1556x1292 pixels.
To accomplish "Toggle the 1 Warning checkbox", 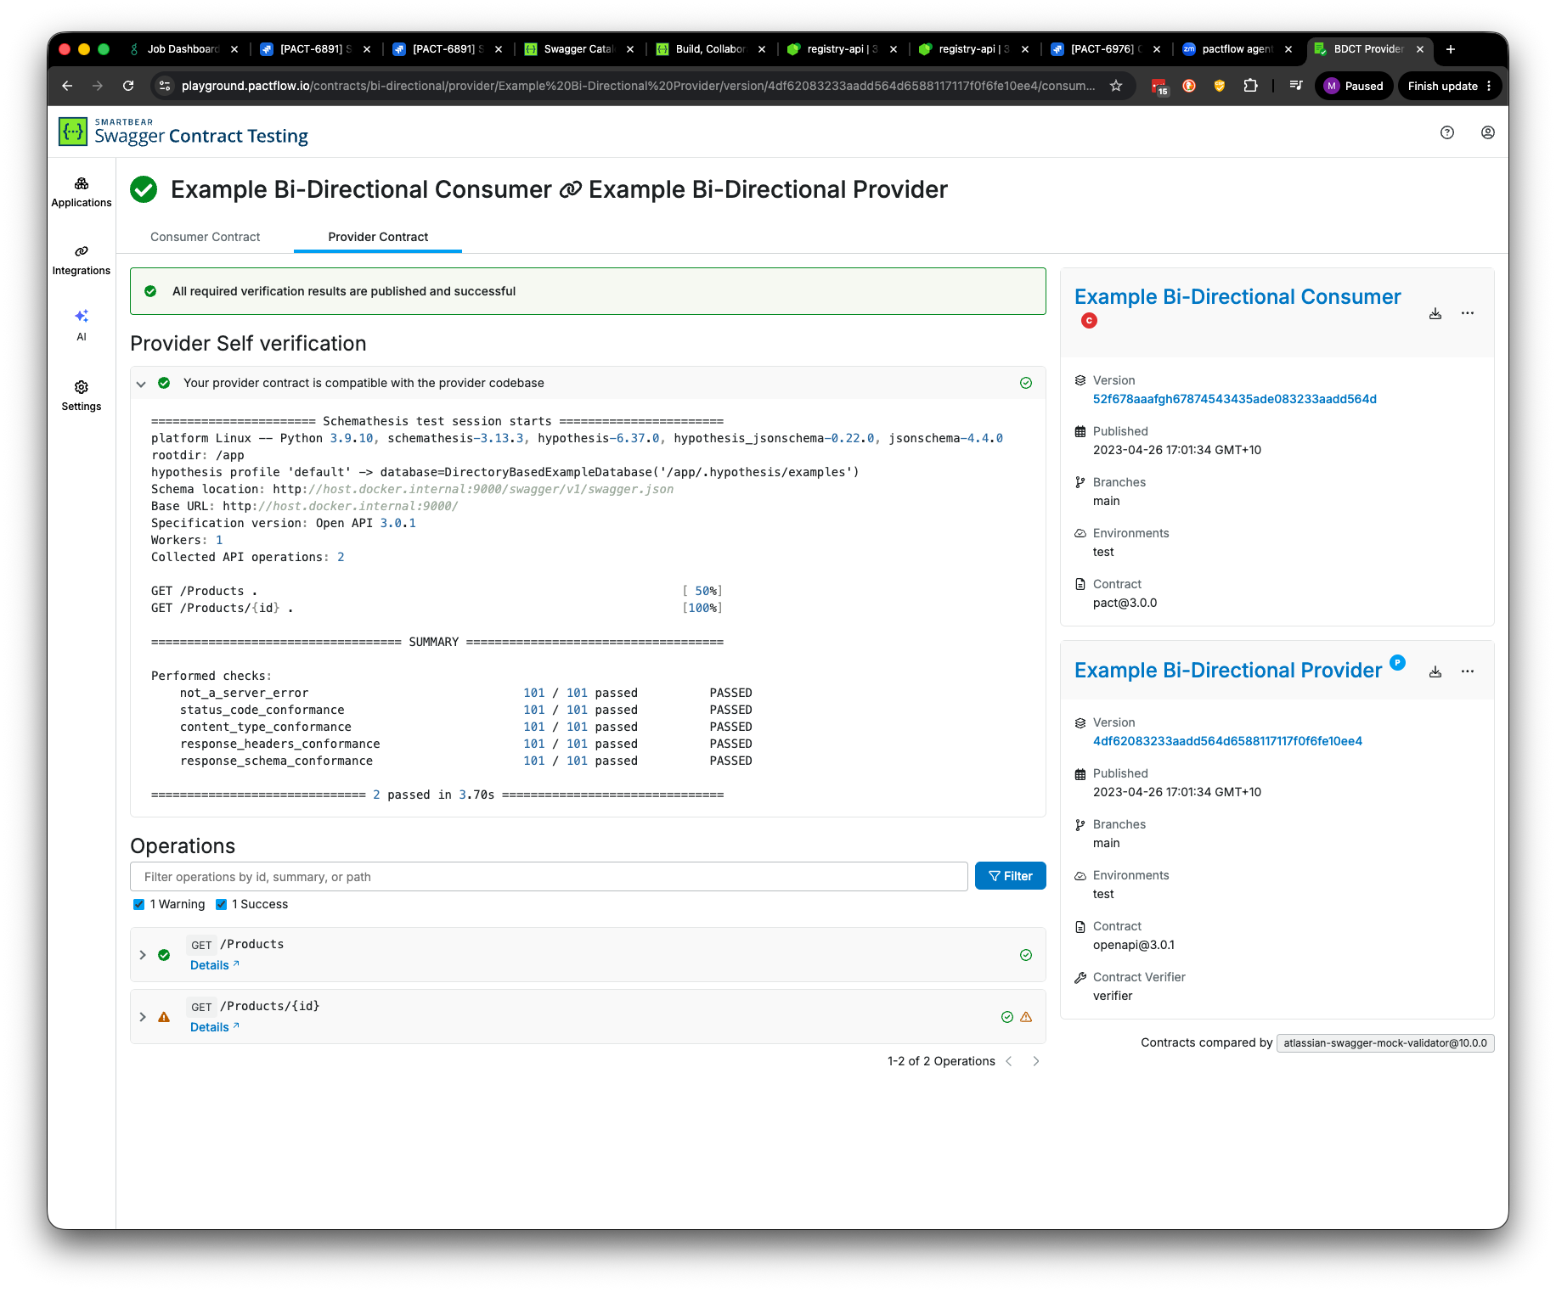I will [x=138, y=904].
